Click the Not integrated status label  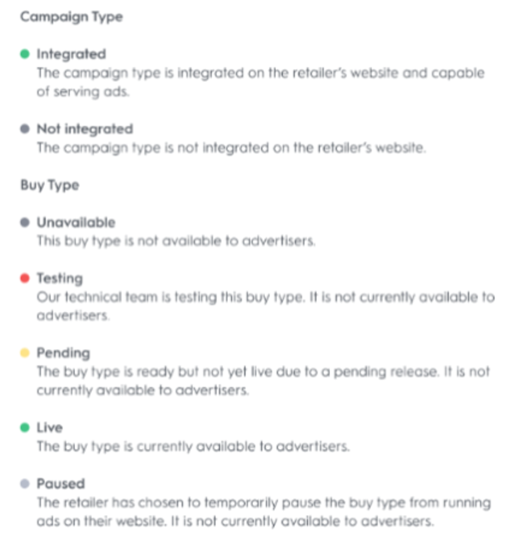pyautogui.click(x=85, y=130)
